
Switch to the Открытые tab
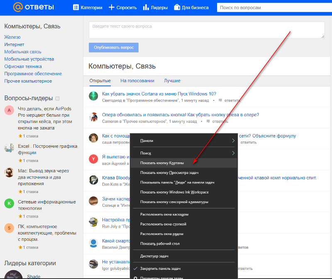[x=100, y=81]
